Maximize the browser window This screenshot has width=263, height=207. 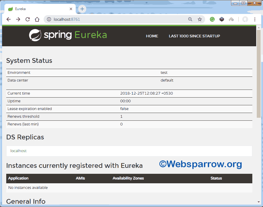(243, 3)
